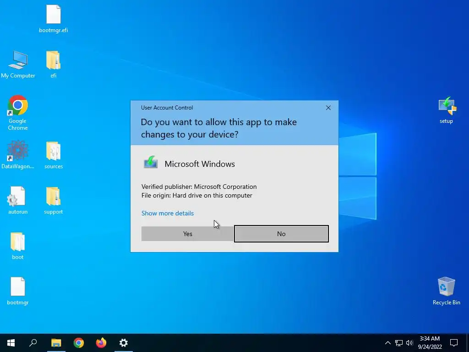Show hidden system tray icons
Viewport: 469px width, 352px height.
pyautogui.click(x=387, y=343)
